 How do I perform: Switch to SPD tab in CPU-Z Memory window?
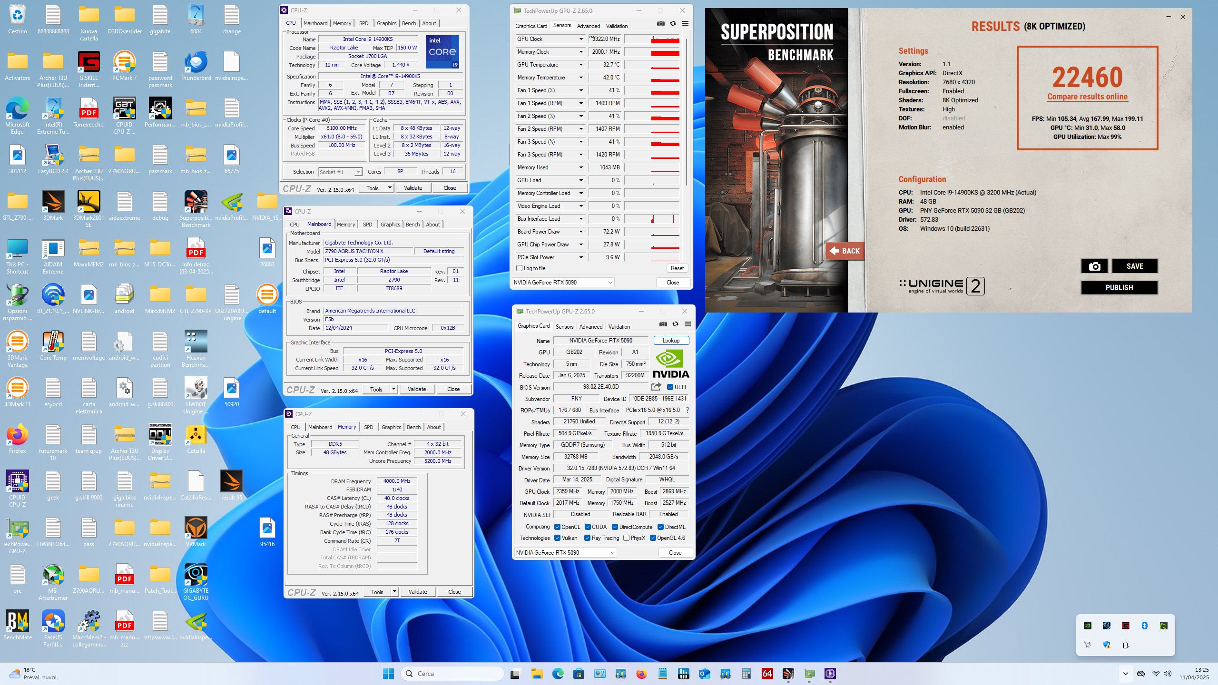click(368, 427)
